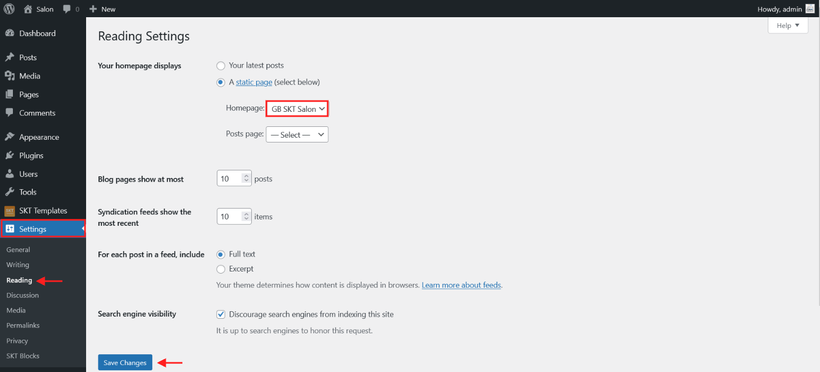Open Permalinks settings submenu

pos(23,325)
